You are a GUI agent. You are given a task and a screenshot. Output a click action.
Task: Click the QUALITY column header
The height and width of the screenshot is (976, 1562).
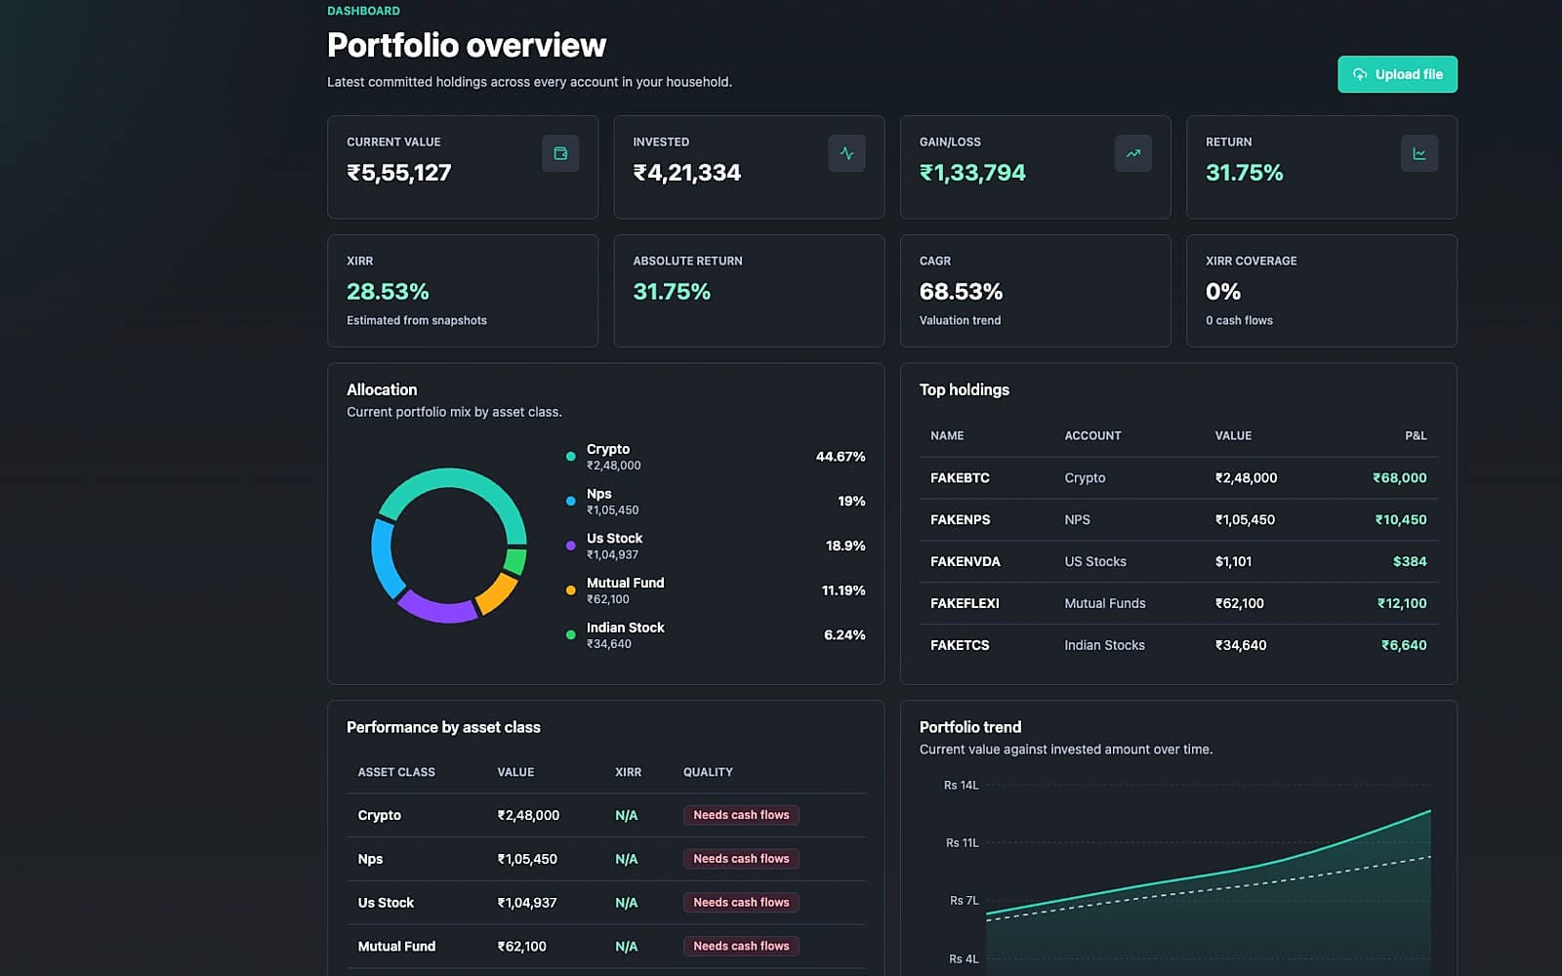tap(708, 772)
